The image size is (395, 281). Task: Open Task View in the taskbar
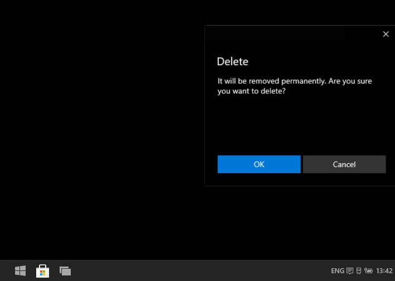[x=65, y=271]
